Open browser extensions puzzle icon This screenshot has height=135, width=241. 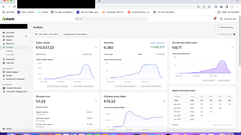tap(221, 7)
